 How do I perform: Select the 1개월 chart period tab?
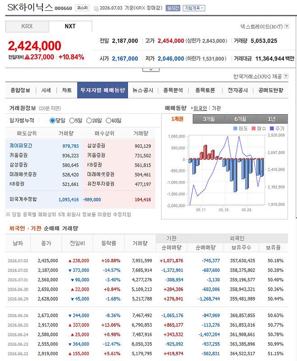click(x=177, y=119)
